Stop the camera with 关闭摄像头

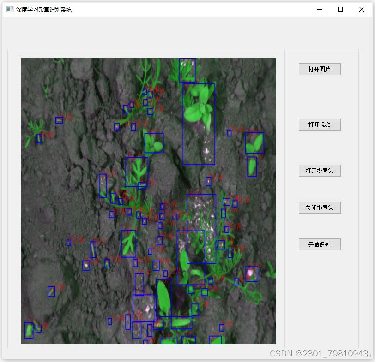click(x=320, y=208)
